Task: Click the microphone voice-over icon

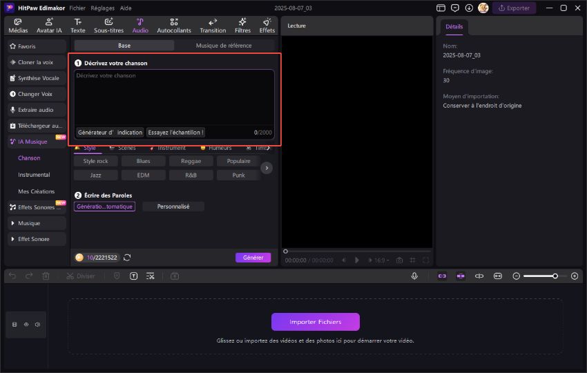Action: click(414, 276)
